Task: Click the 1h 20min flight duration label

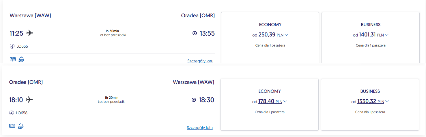Action: pos(111,98)
